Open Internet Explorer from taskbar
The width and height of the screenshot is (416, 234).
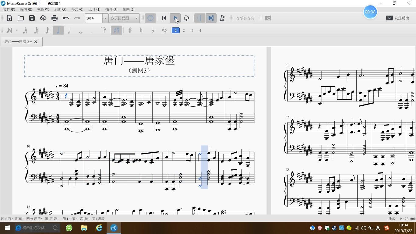pyautogui.click(x=99, y=228)
